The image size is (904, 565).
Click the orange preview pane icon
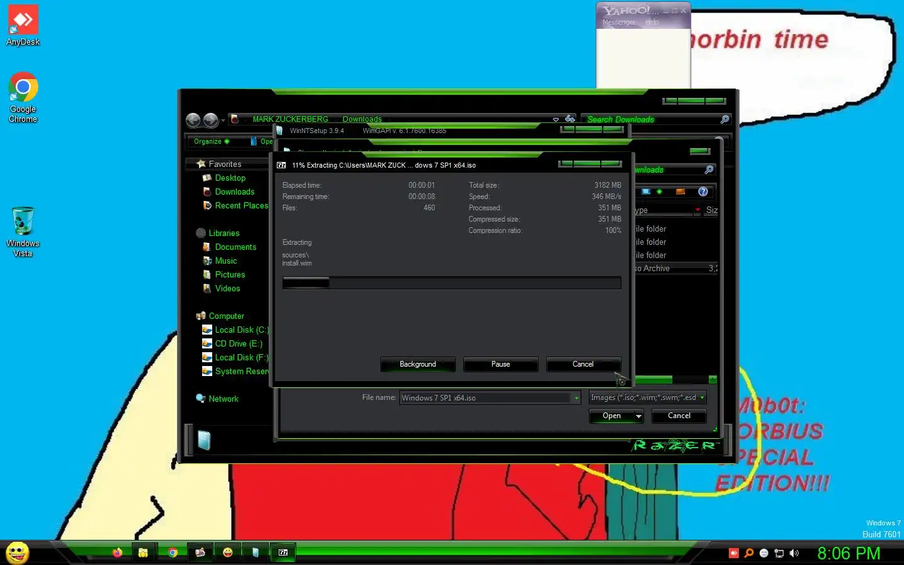(x=681, y=191)
